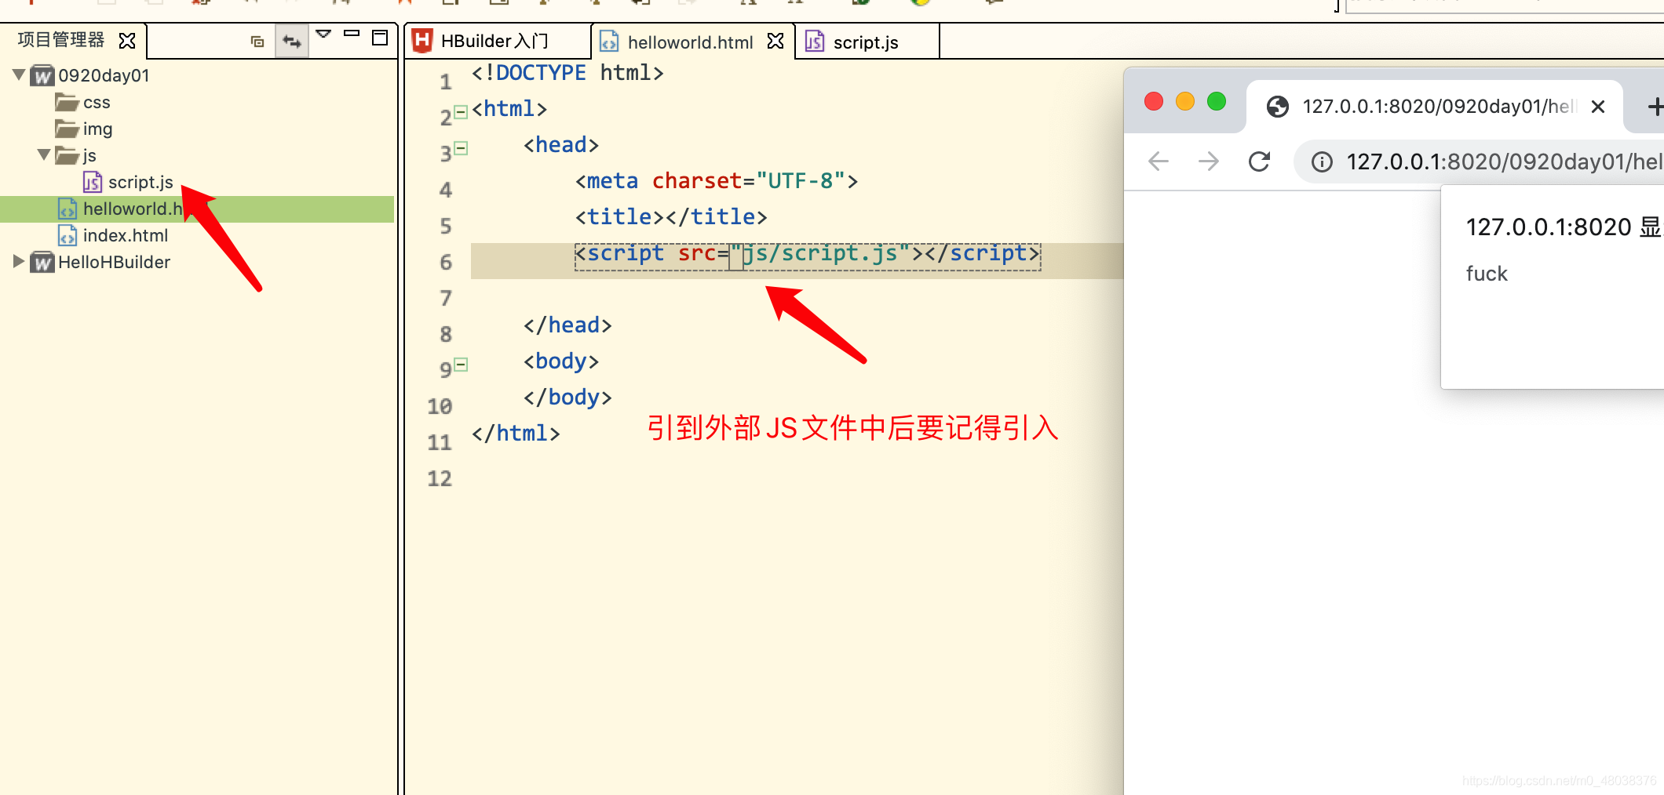The height and width of the screenshot is (795, 1664).
Task: Select the 0920day01 project name
Action: coord(104,75)
